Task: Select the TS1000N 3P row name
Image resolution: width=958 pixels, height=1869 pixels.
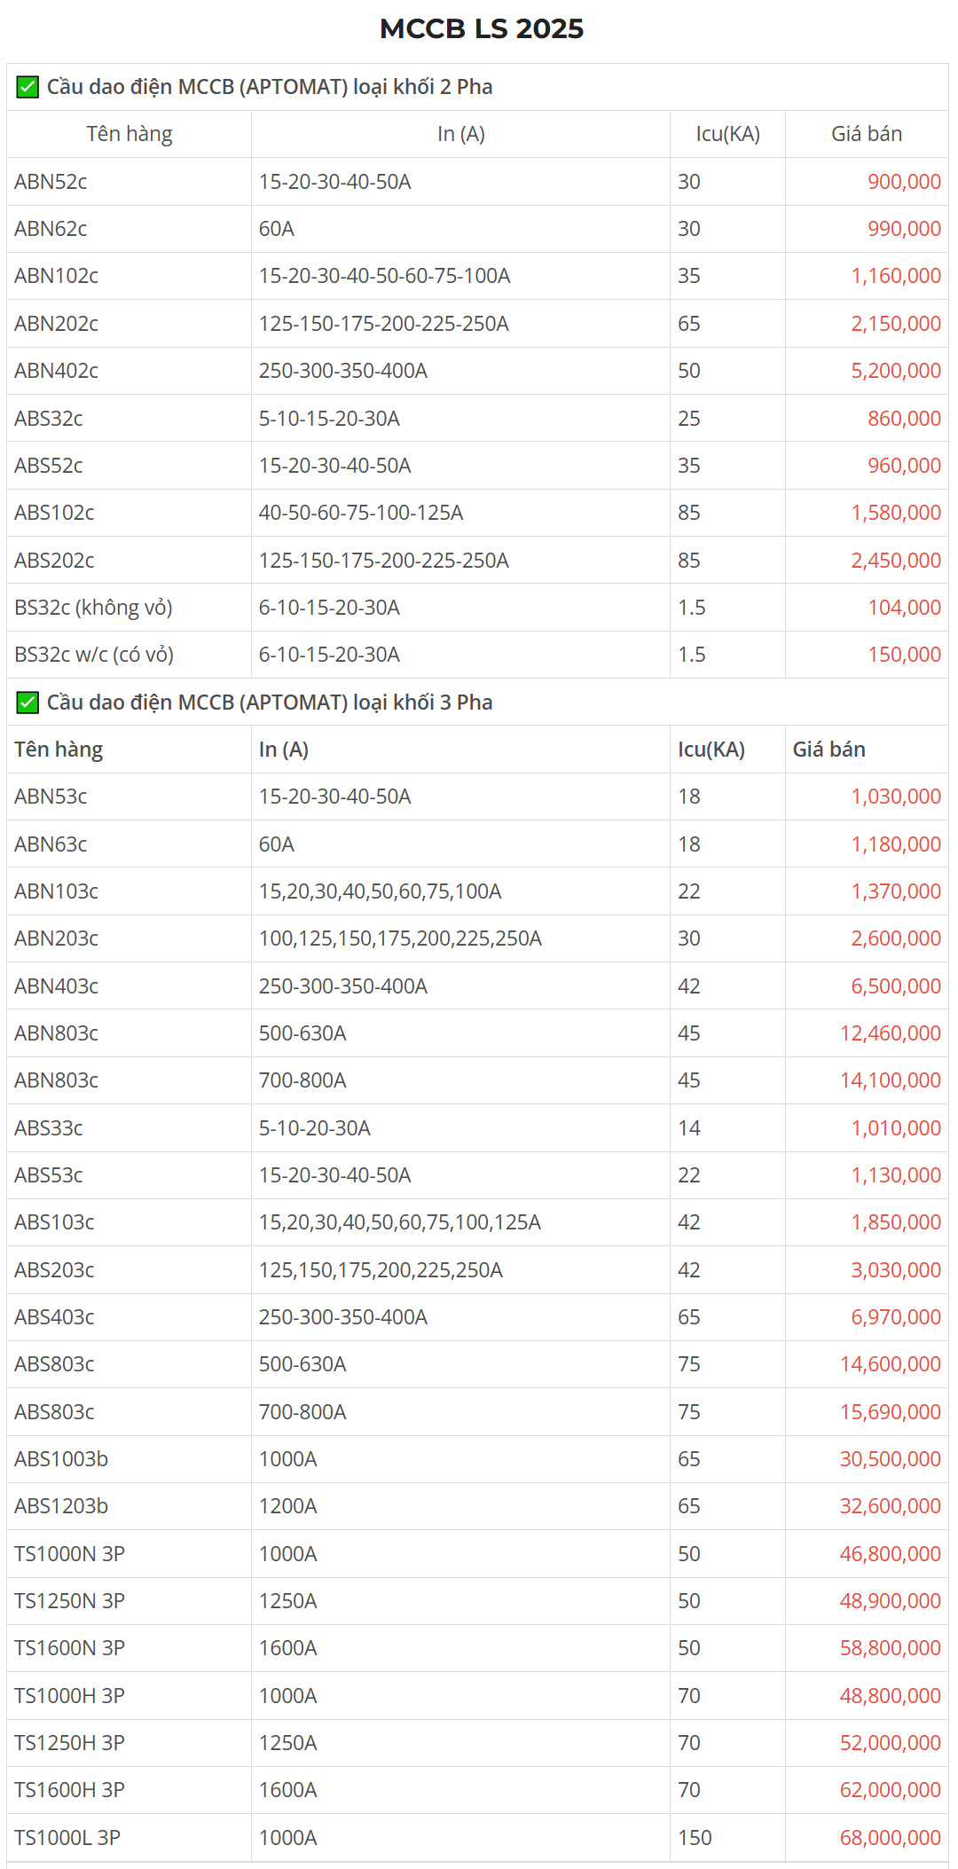Action: click(x=69, y=1554)
